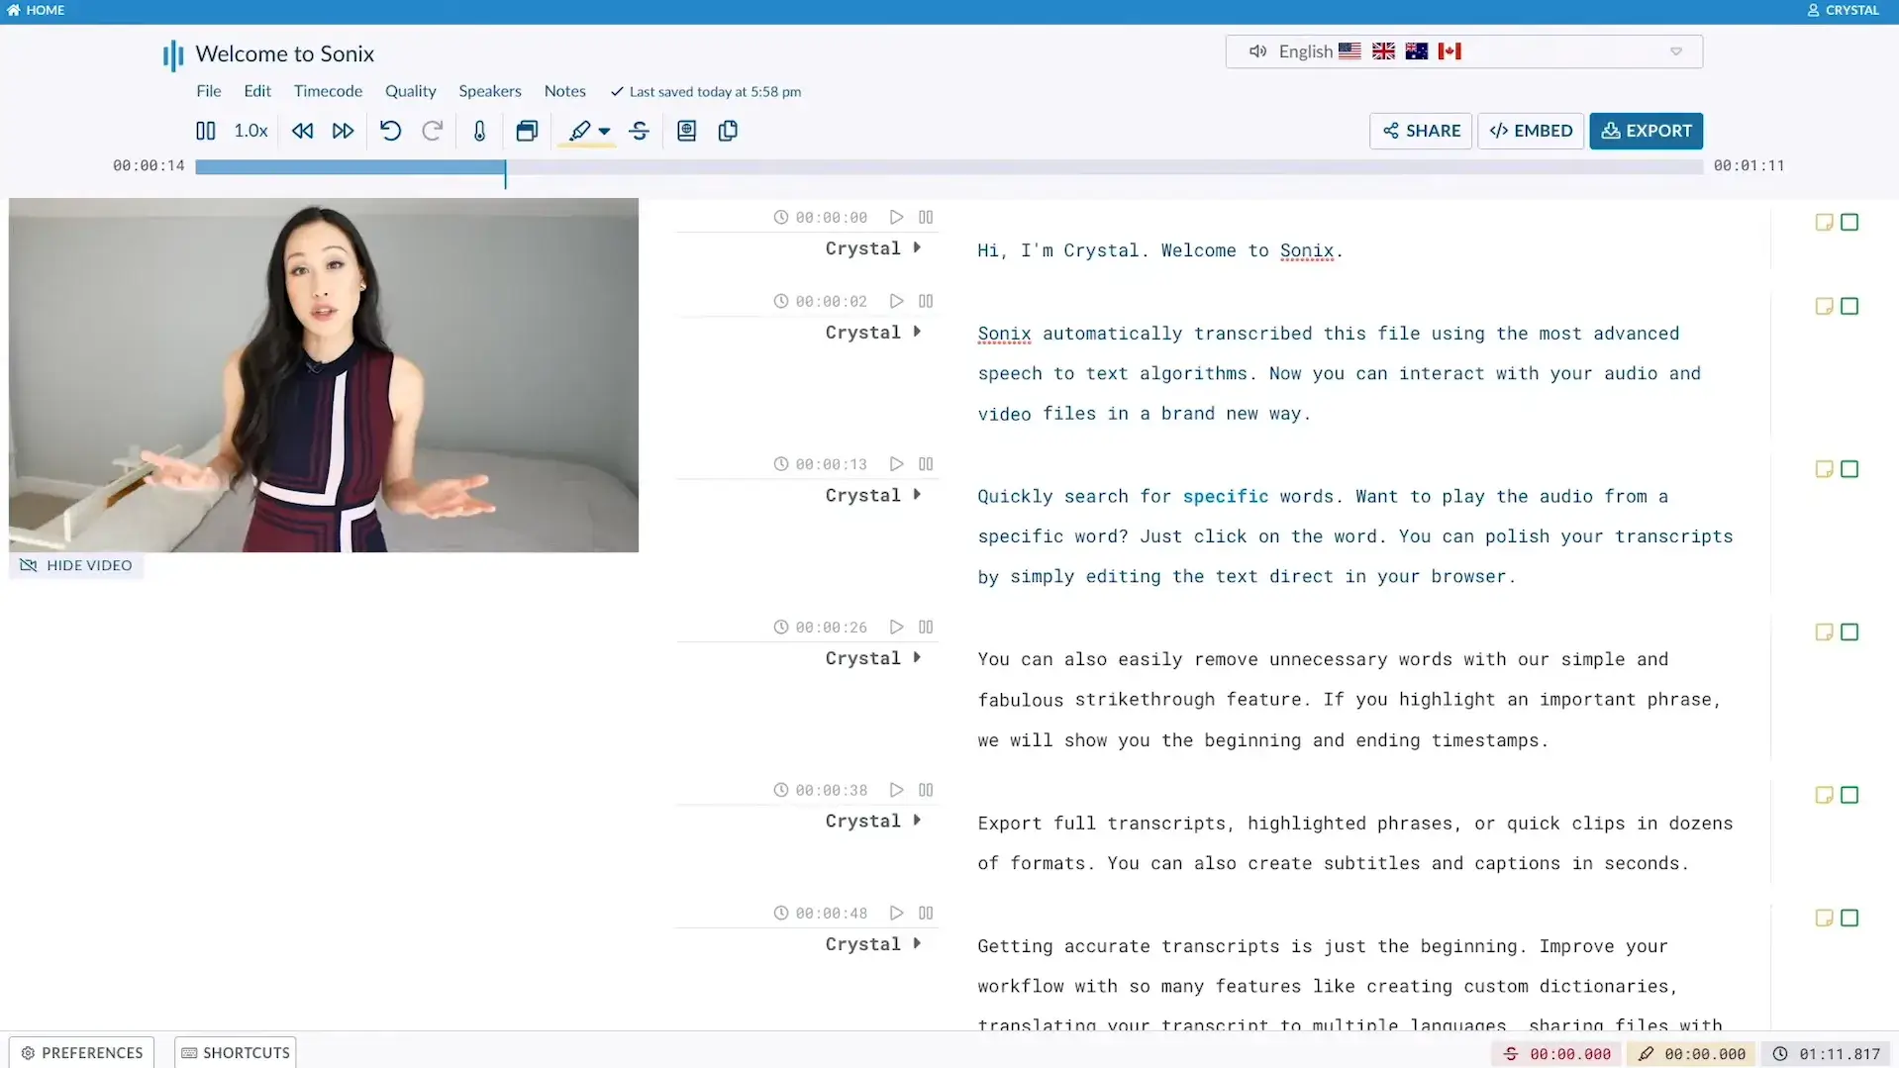Pause playback with the pause icon

tap(205, 131)
